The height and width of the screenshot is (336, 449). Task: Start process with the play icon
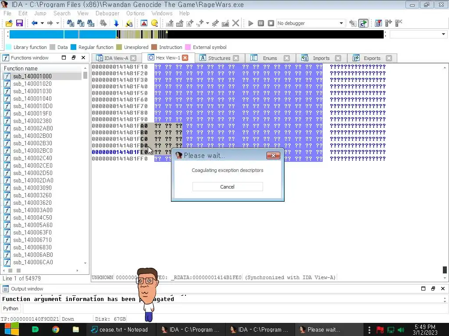(x=251, y=23)
